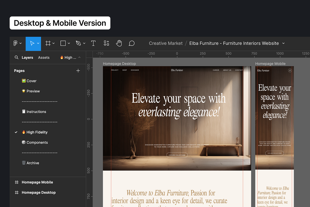Open the Resources tool
Screen dimensions: 310x207
point(106,43)
